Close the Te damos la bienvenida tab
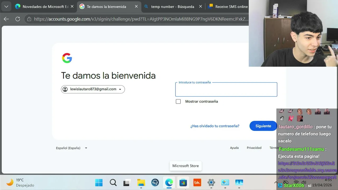The width and height of the screenshot is (338, 190). point(136,7)
